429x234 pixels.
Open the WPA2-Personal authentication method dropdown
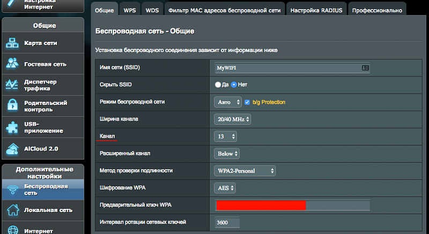[x=245, y=171]
